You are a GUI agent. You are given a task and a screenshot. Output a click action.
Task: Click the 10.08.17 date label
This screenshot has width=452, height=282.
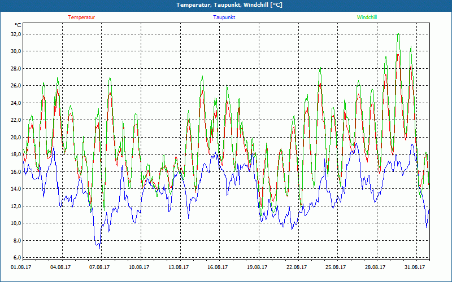coord(139,267)
